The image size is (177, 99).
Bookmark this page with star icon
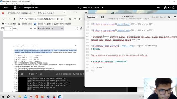(62, 19)
